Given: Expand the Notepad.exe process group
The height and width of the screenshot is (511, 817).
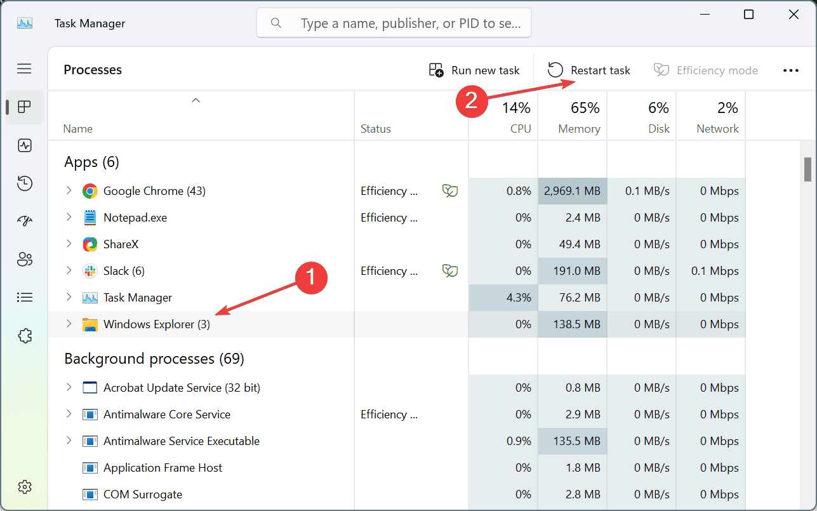Looking at the screenshot, I should (69, 217).
